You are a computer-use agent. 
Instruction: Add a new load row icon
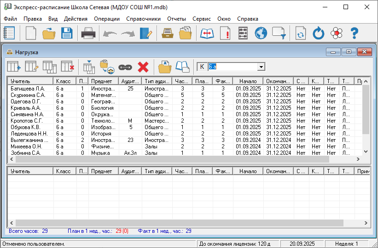click(14, 67)
